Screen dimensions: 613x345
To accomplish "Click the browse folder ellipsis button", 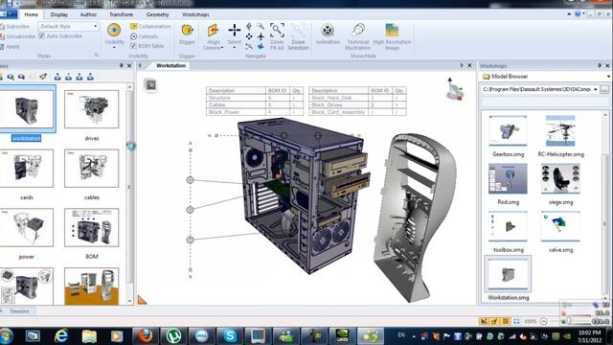I will (604, 89).
